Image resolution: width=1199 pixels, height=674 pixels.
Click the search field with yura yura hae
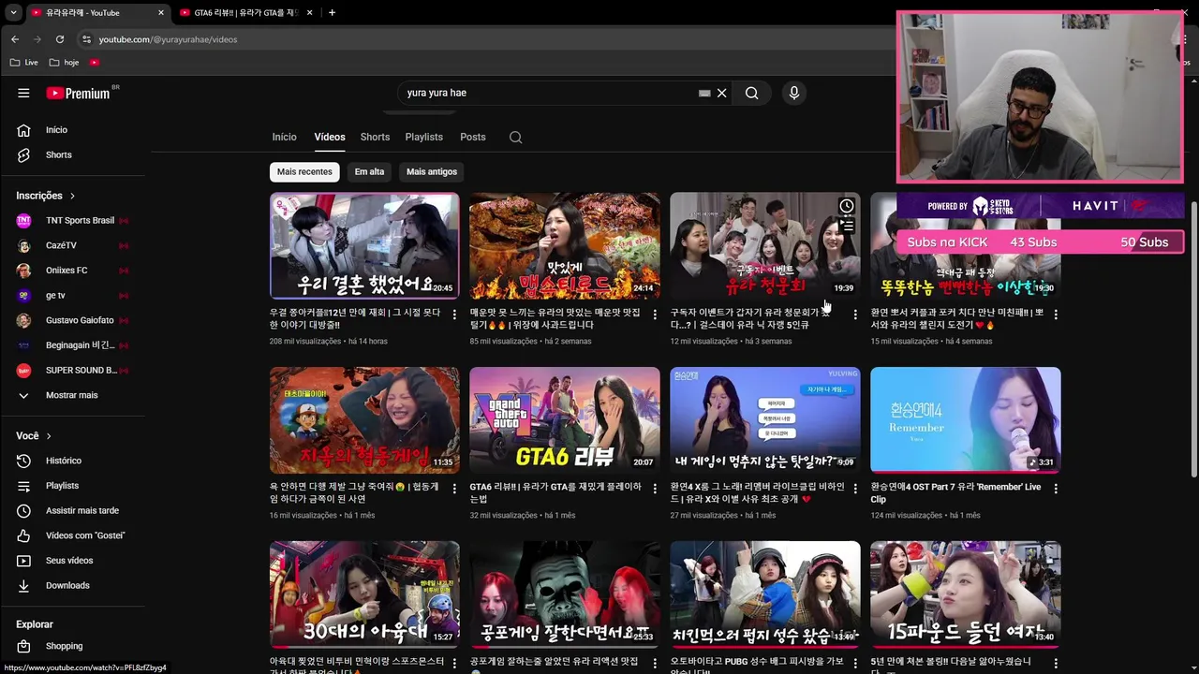[x=548, y=93]
